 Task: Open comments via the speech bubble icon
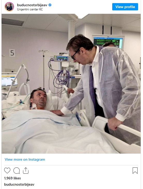(x=17, y=171)
